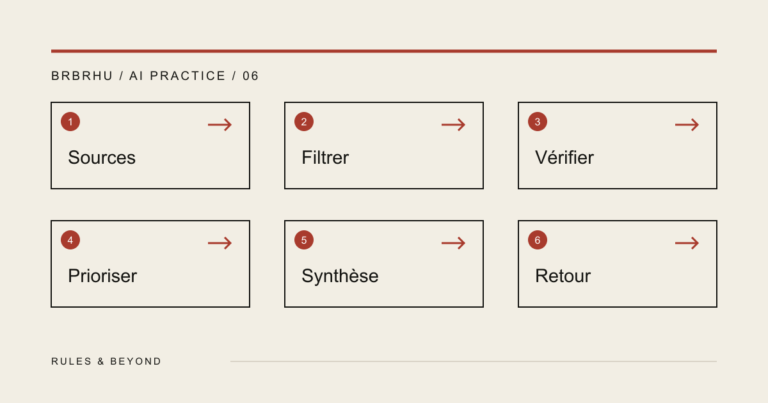Click the arrow icon in the Sources card
Image resolution: width=768 pixels, height=403 pixels.
(x=220, y=125)
